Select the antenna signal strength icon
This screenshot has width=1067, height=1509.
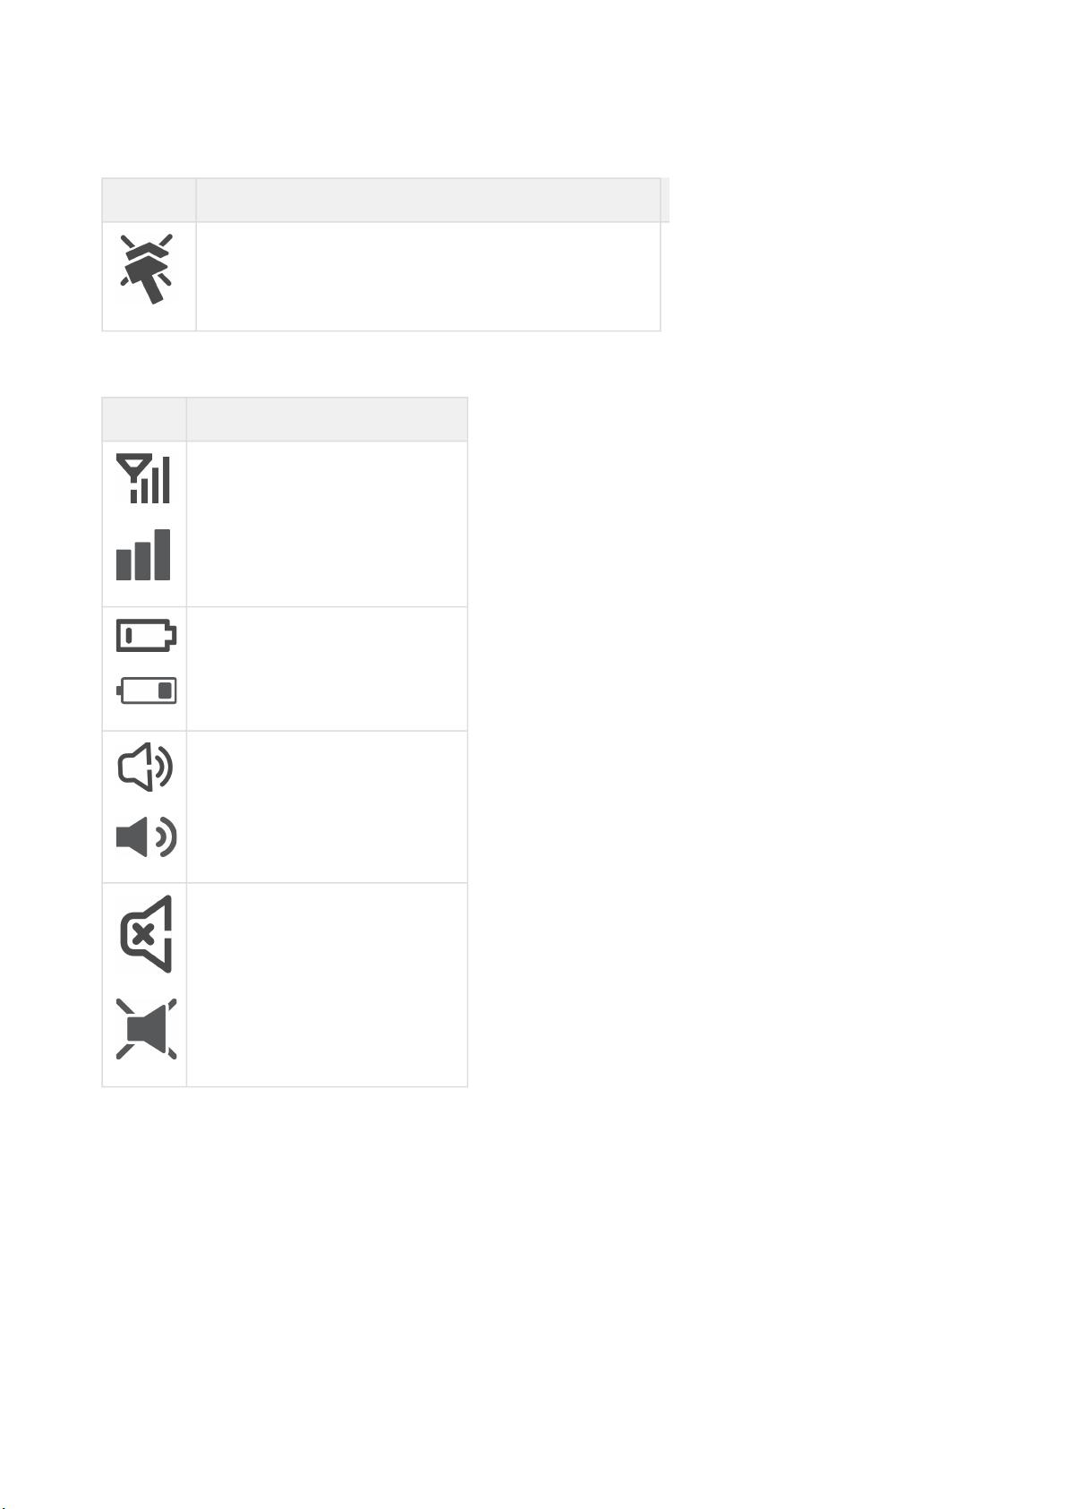click(x=143, y=479)
